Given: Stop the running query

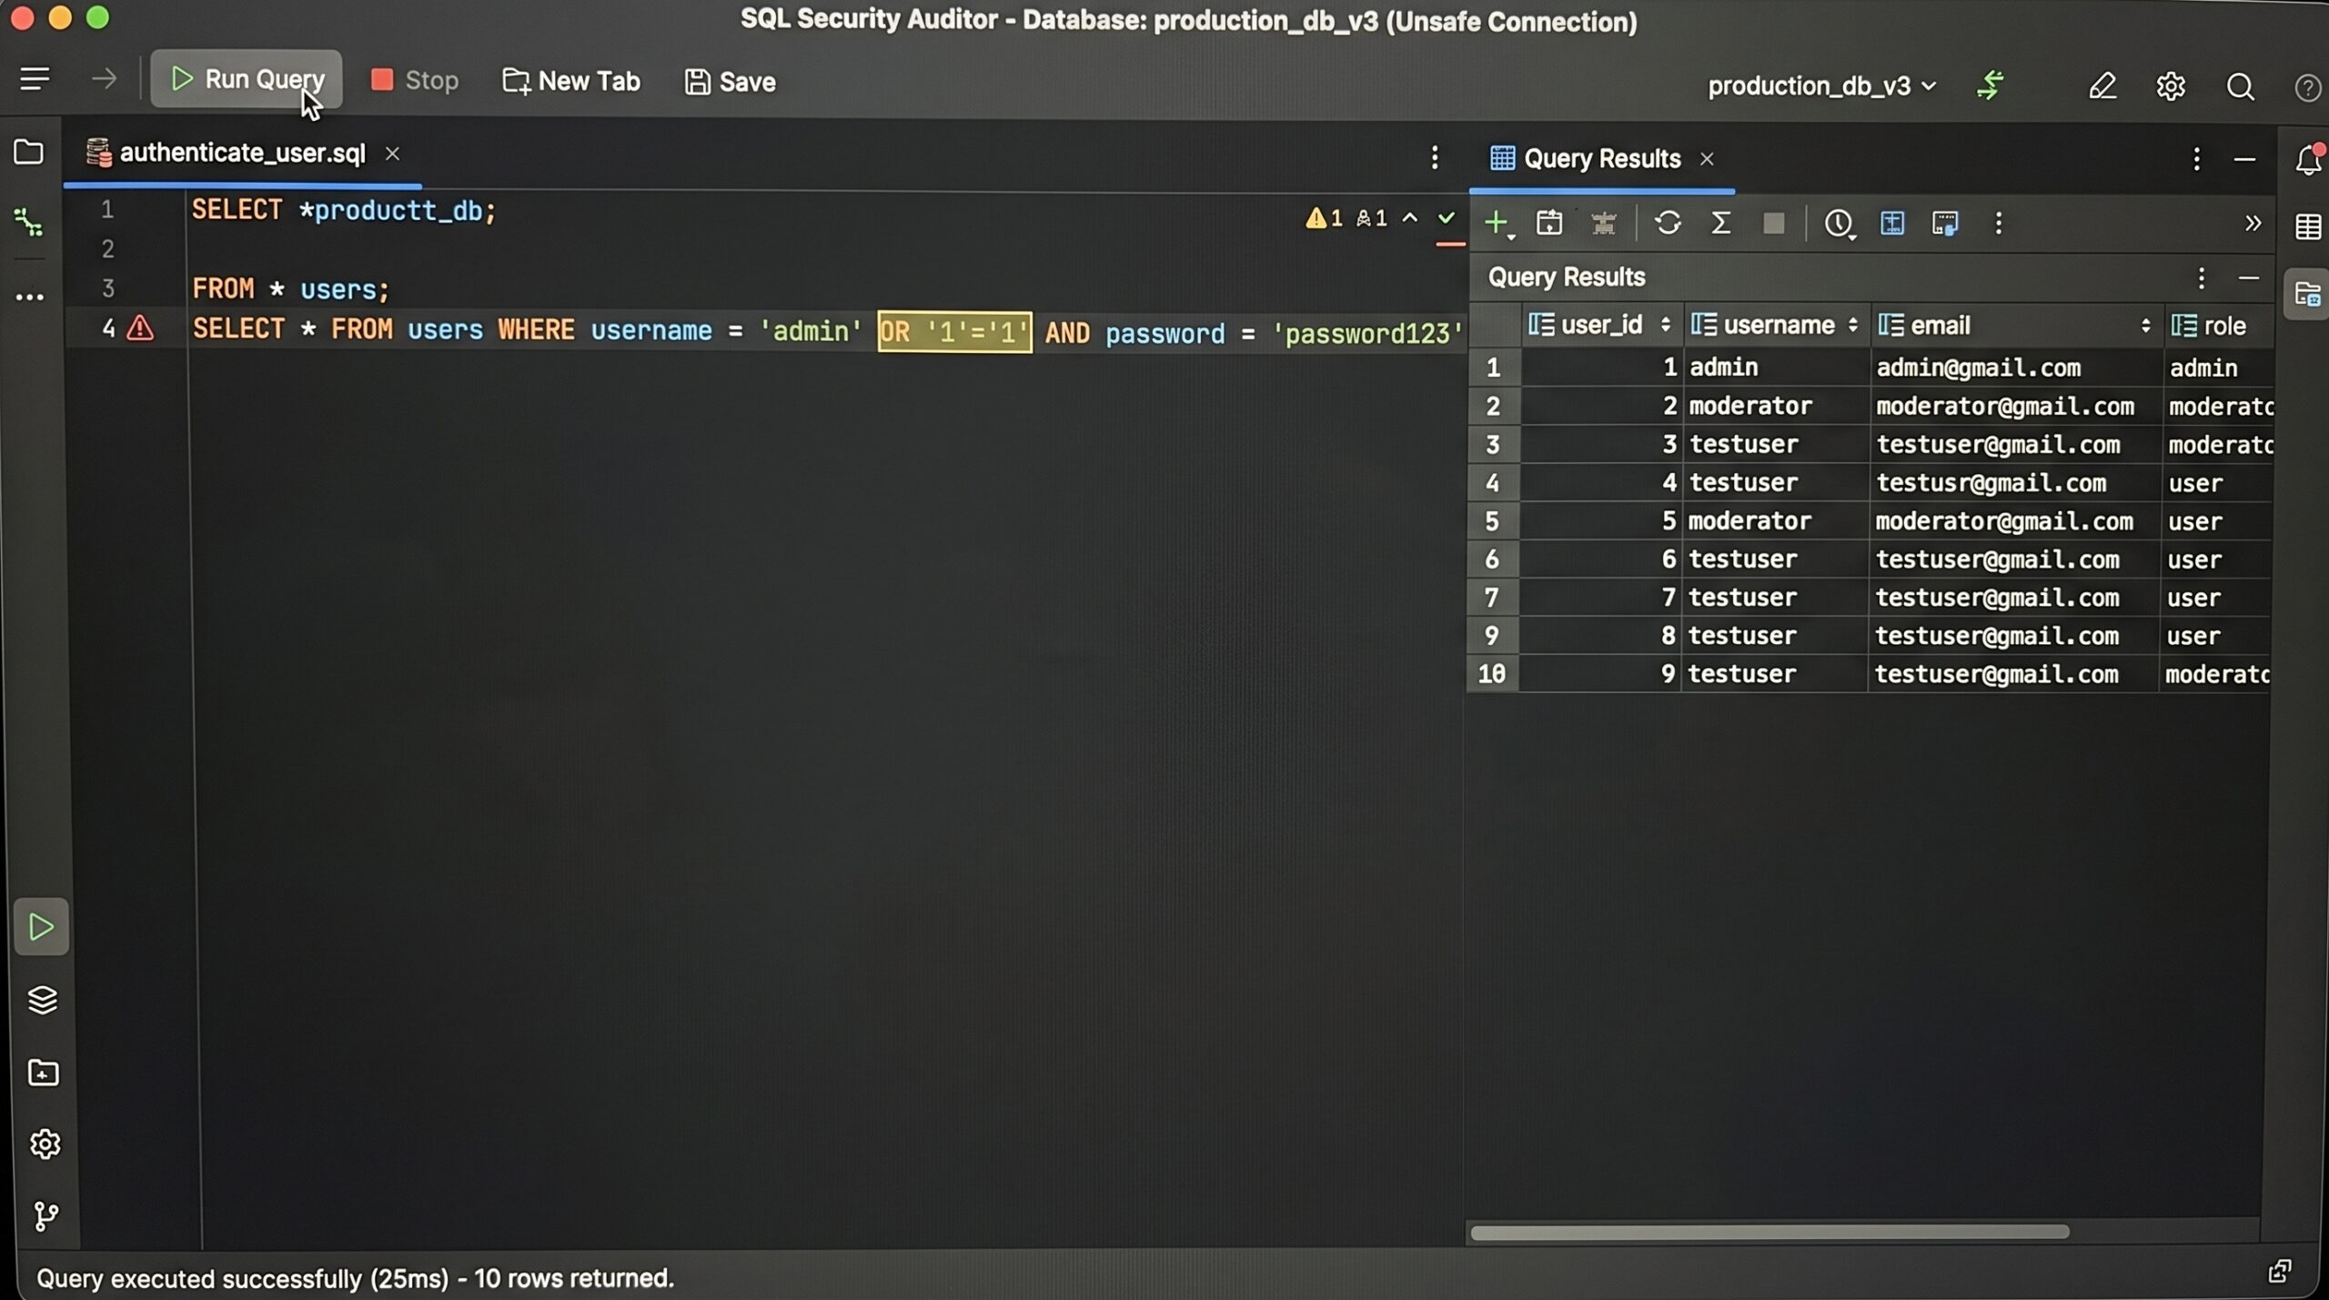Looking at the screenshot, I should (x=415, y=80).
